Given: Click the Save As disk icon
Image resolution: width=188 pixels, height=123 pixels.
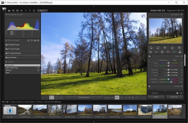Looking at the screenshot, I should [x=17, y=11].
